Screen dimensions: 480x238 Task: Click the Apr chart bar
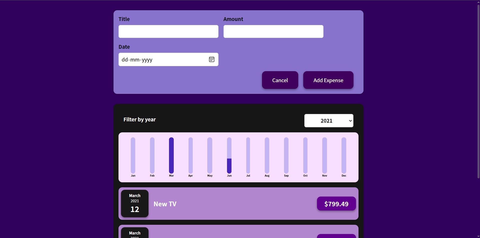pos(190,155)
